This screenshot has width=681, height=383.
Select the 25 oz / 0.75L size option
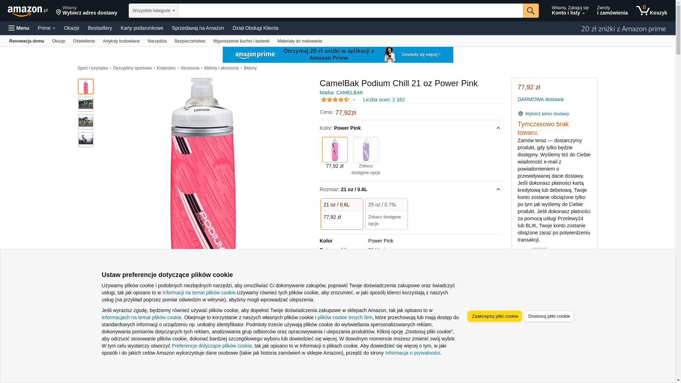coord(386,213)
